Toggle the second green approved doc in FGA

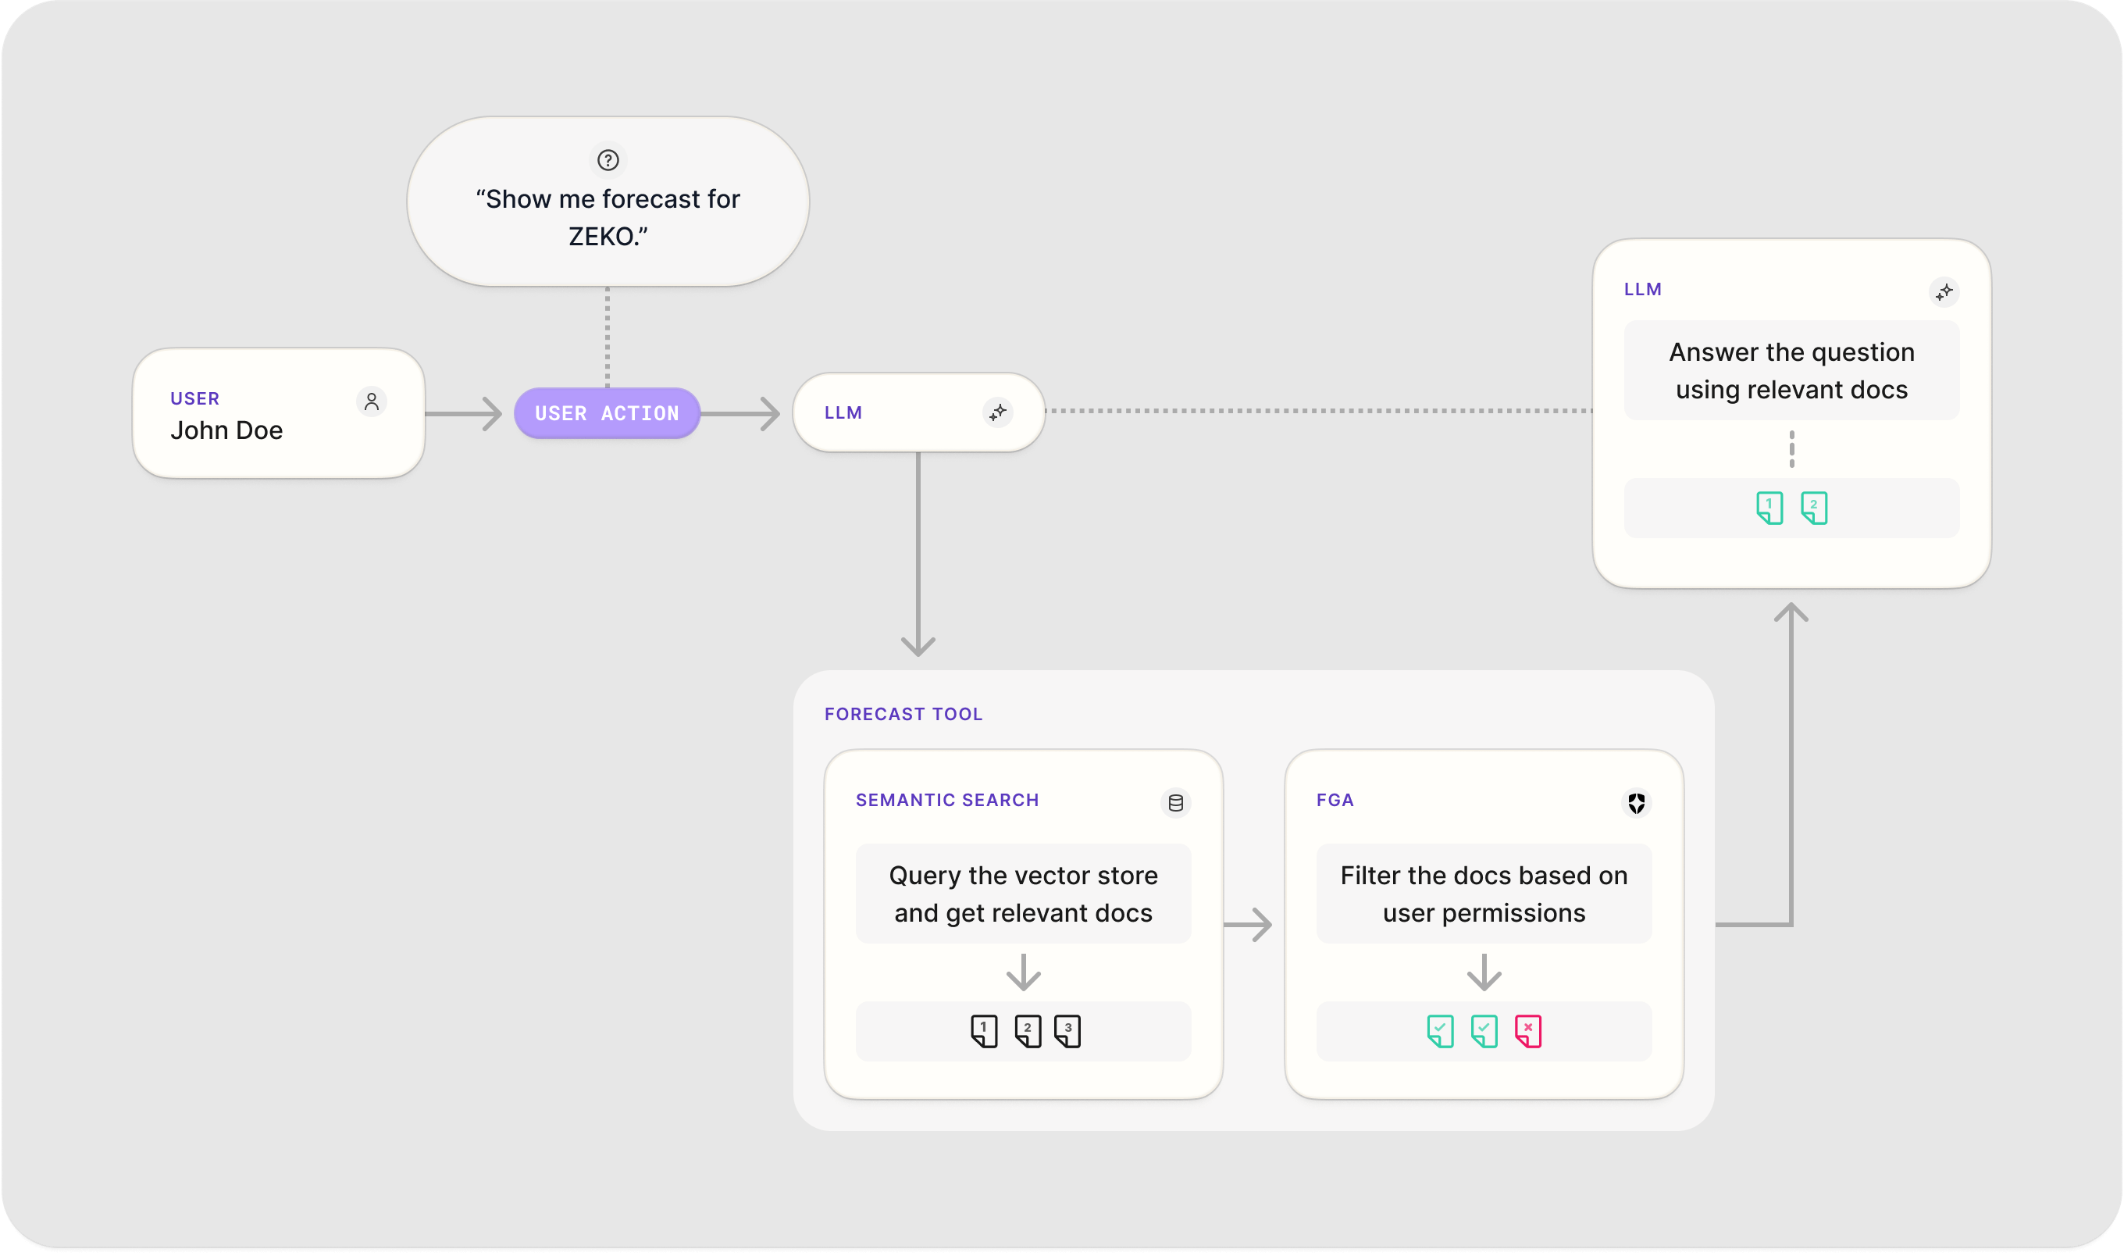[1484, 1031]
